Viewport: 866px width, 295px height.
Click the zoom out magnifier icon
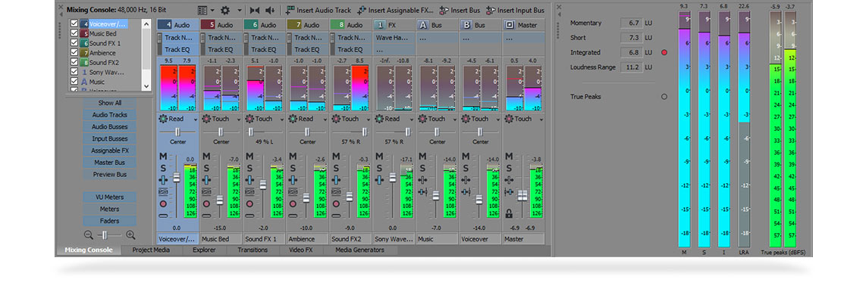(89, 235)
